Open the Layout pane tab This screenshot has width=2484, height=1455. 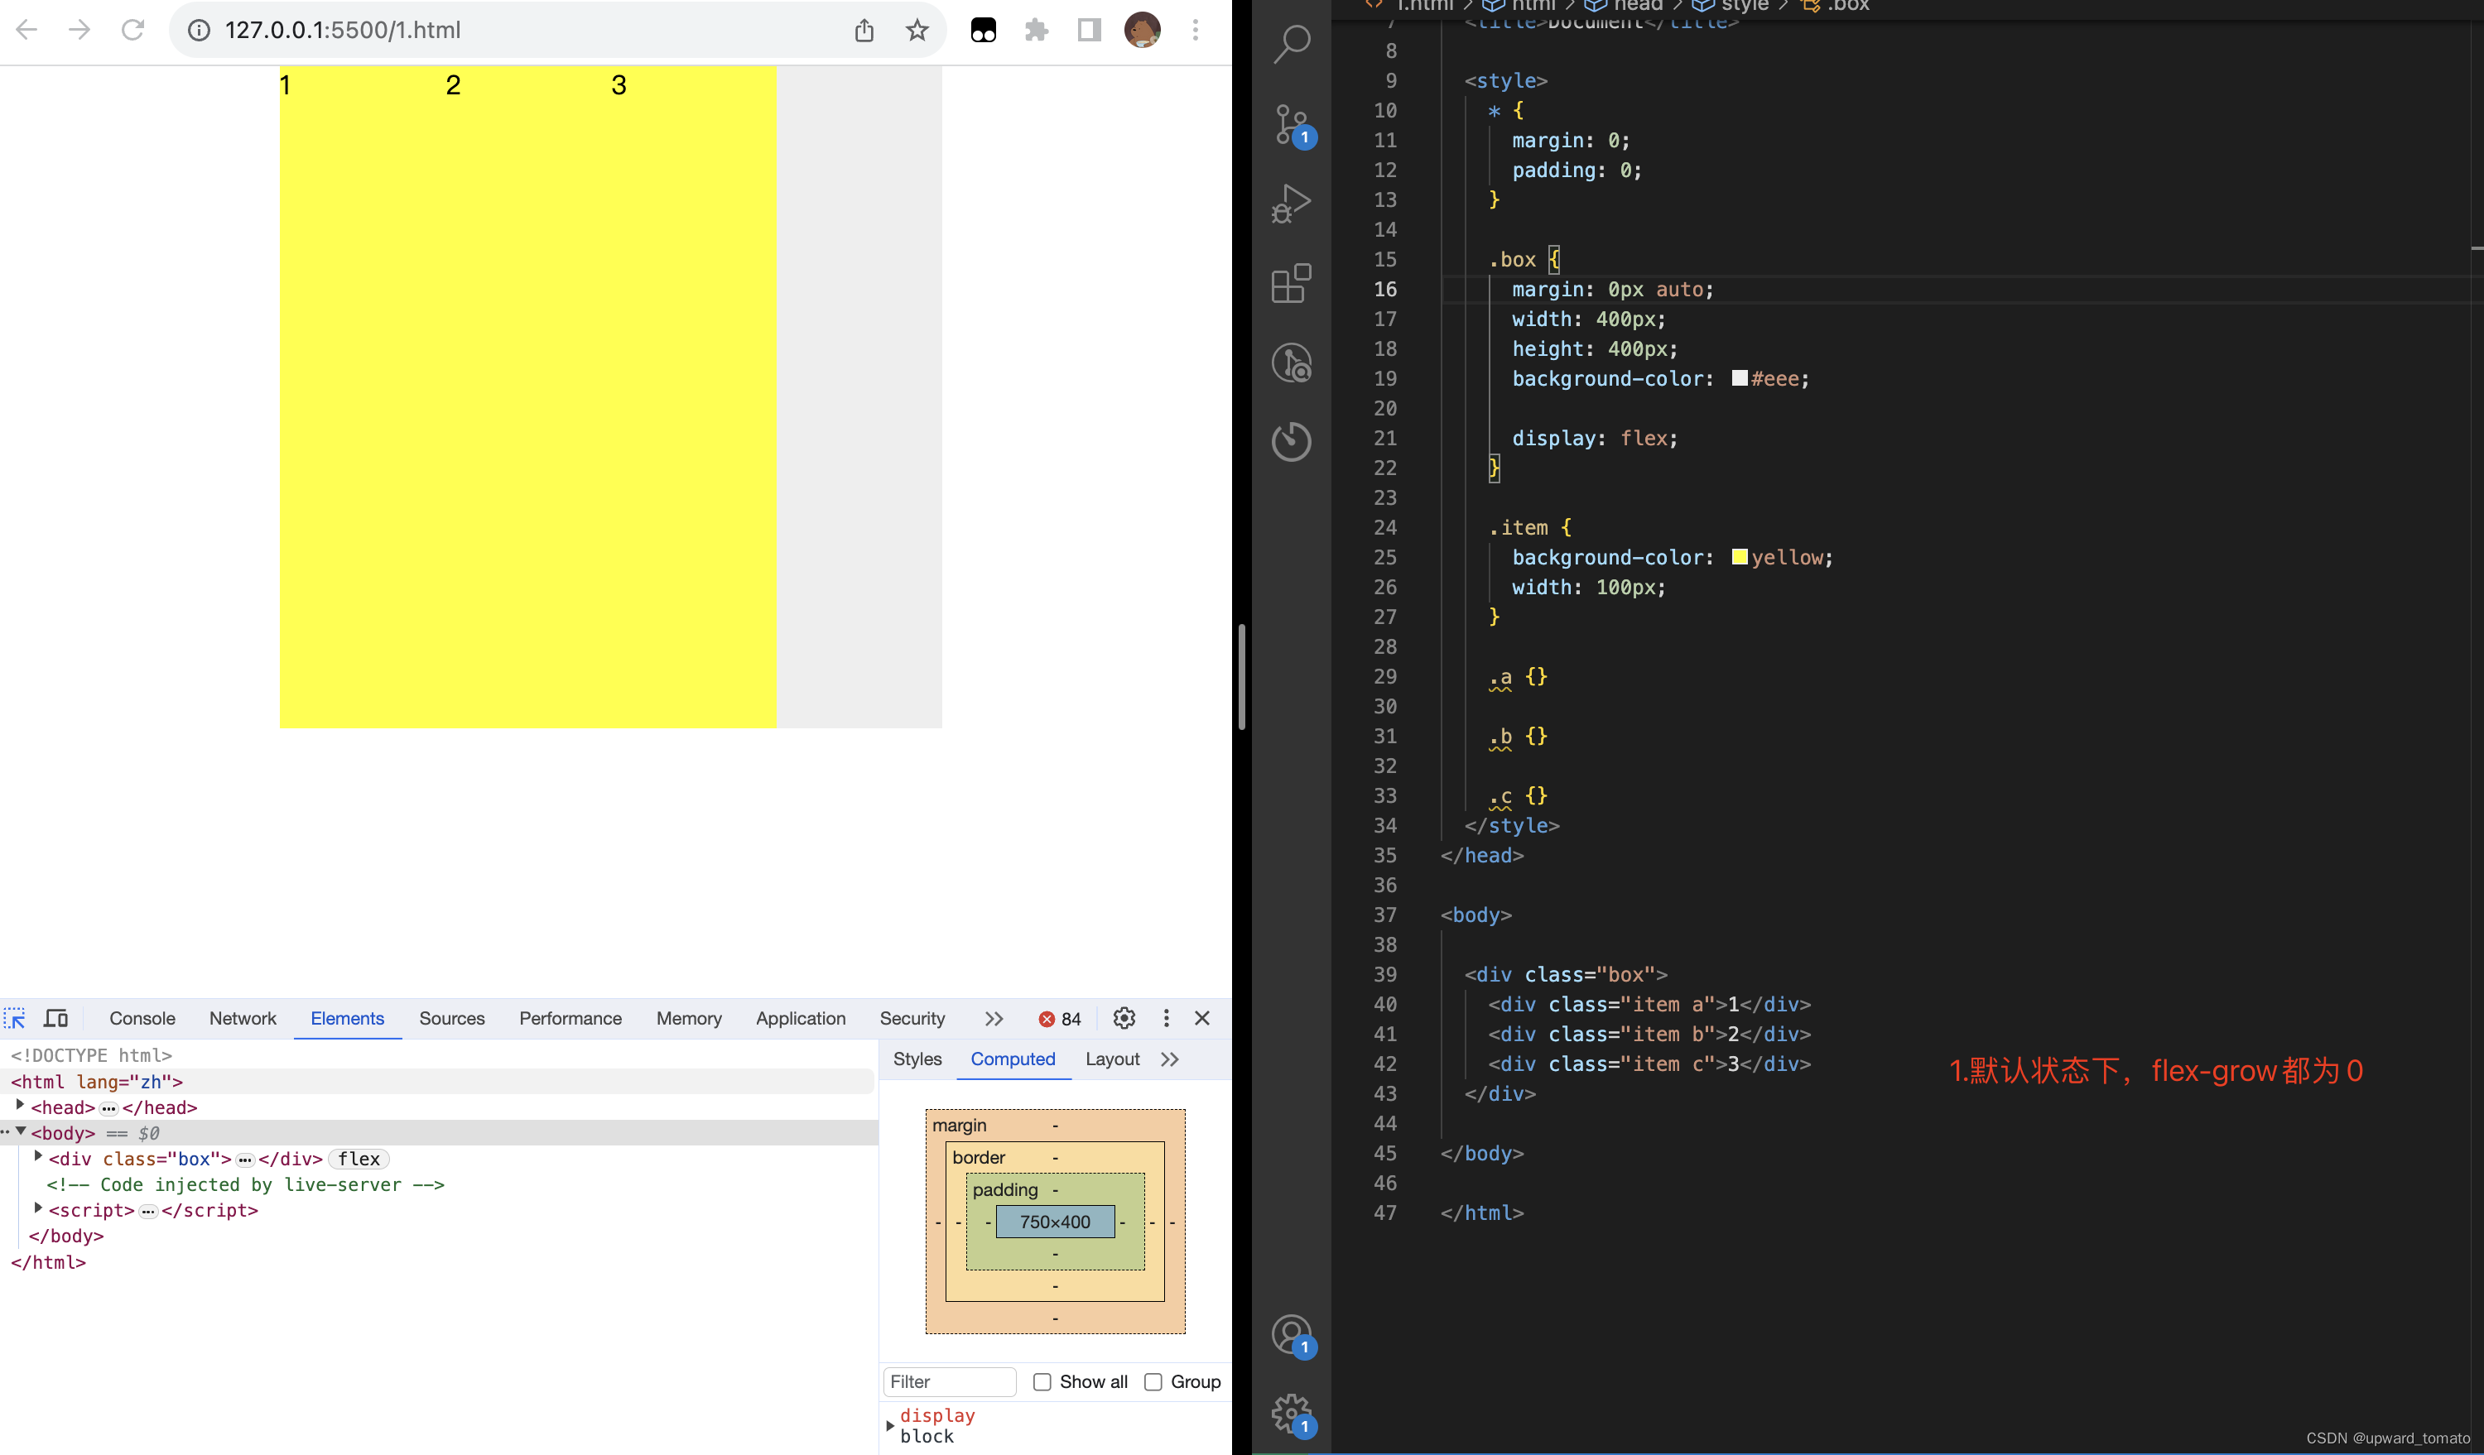1112,1059
